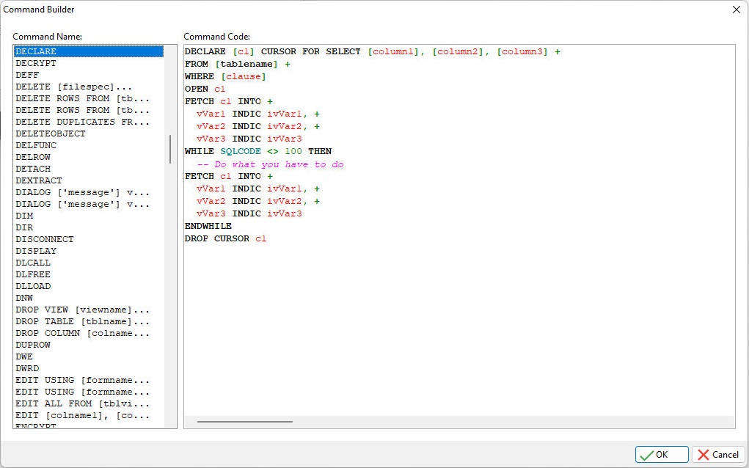Image resolution: width=749 pixels, height=468 pixels.
Task: Click the [clause] placeholder in WHERE line
Action: (x=244, y=76)
